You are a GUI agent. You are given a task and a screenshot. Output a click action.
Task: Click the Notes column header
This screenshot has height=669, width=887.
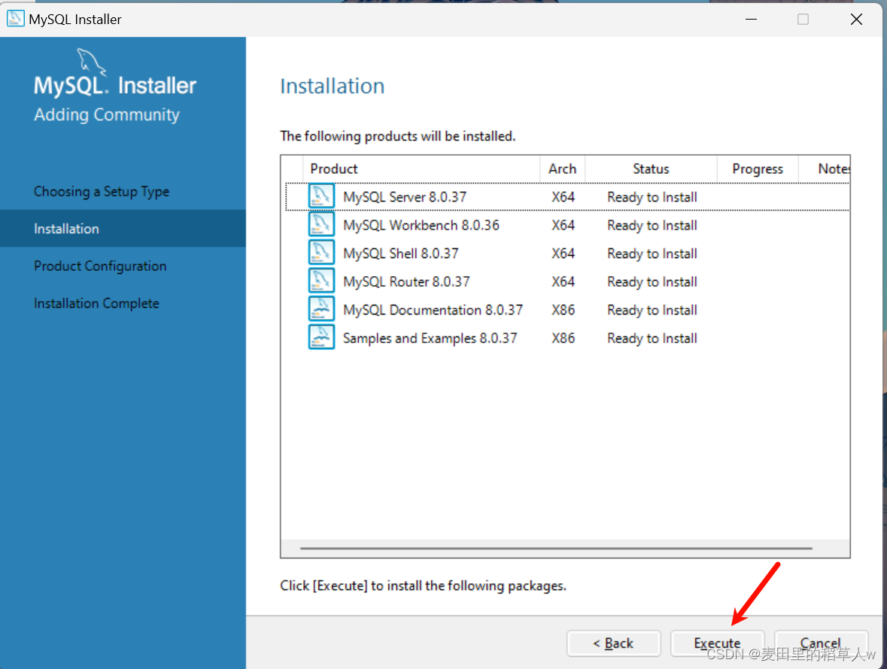coord(825,169)
